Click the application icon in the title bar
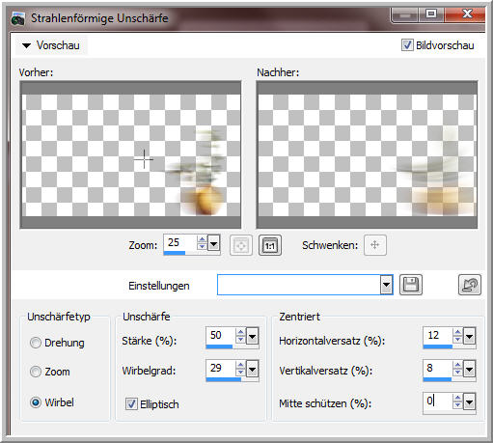Viewport: 493px width, 443px height. 18,18
